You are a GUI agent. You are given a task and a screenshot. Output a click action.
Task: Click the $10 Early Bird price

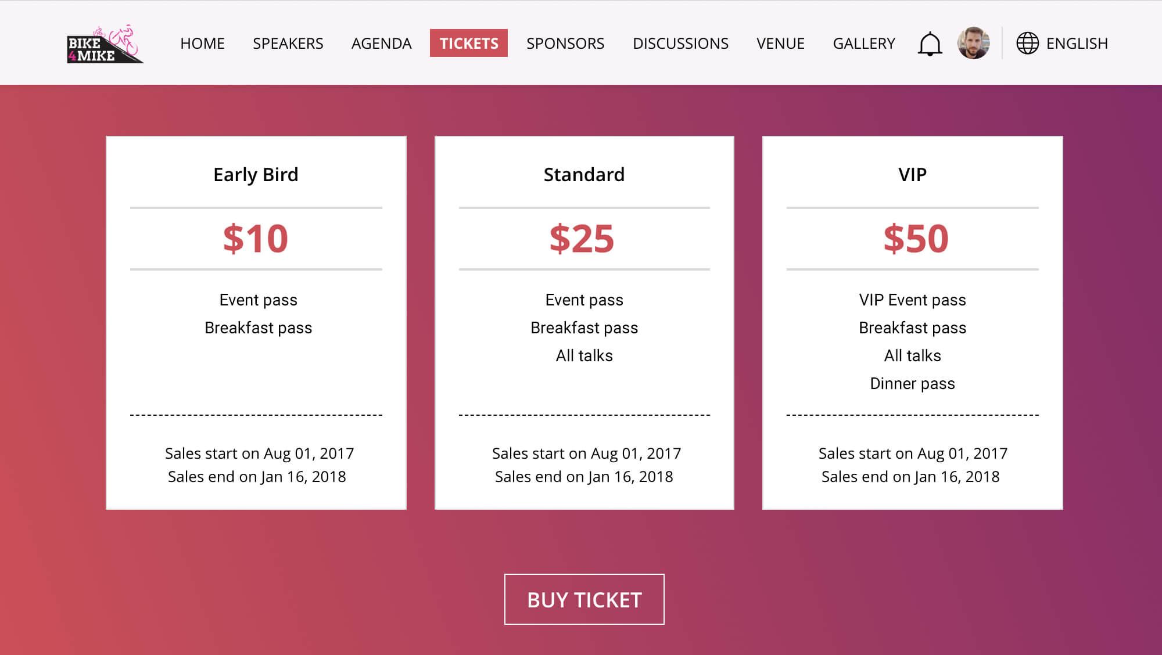[x=256, y=238]
